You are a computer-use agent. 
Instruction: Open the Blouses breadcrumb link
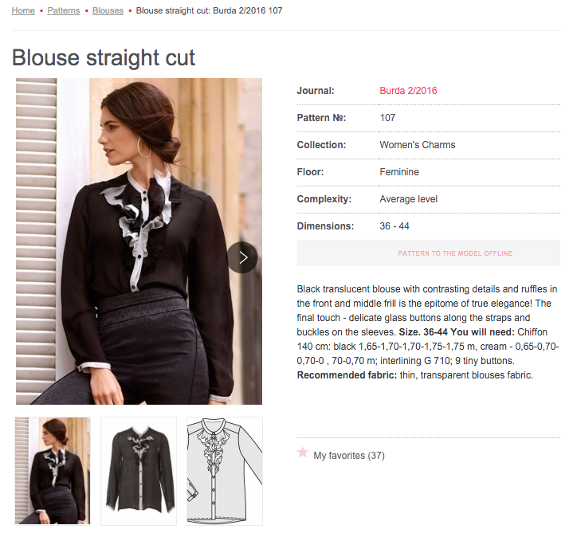click(108, 10)
